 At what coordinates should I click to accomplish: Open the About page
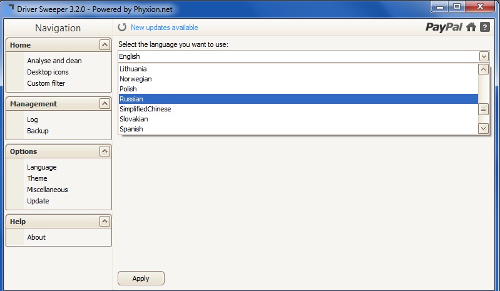(36, 237)
